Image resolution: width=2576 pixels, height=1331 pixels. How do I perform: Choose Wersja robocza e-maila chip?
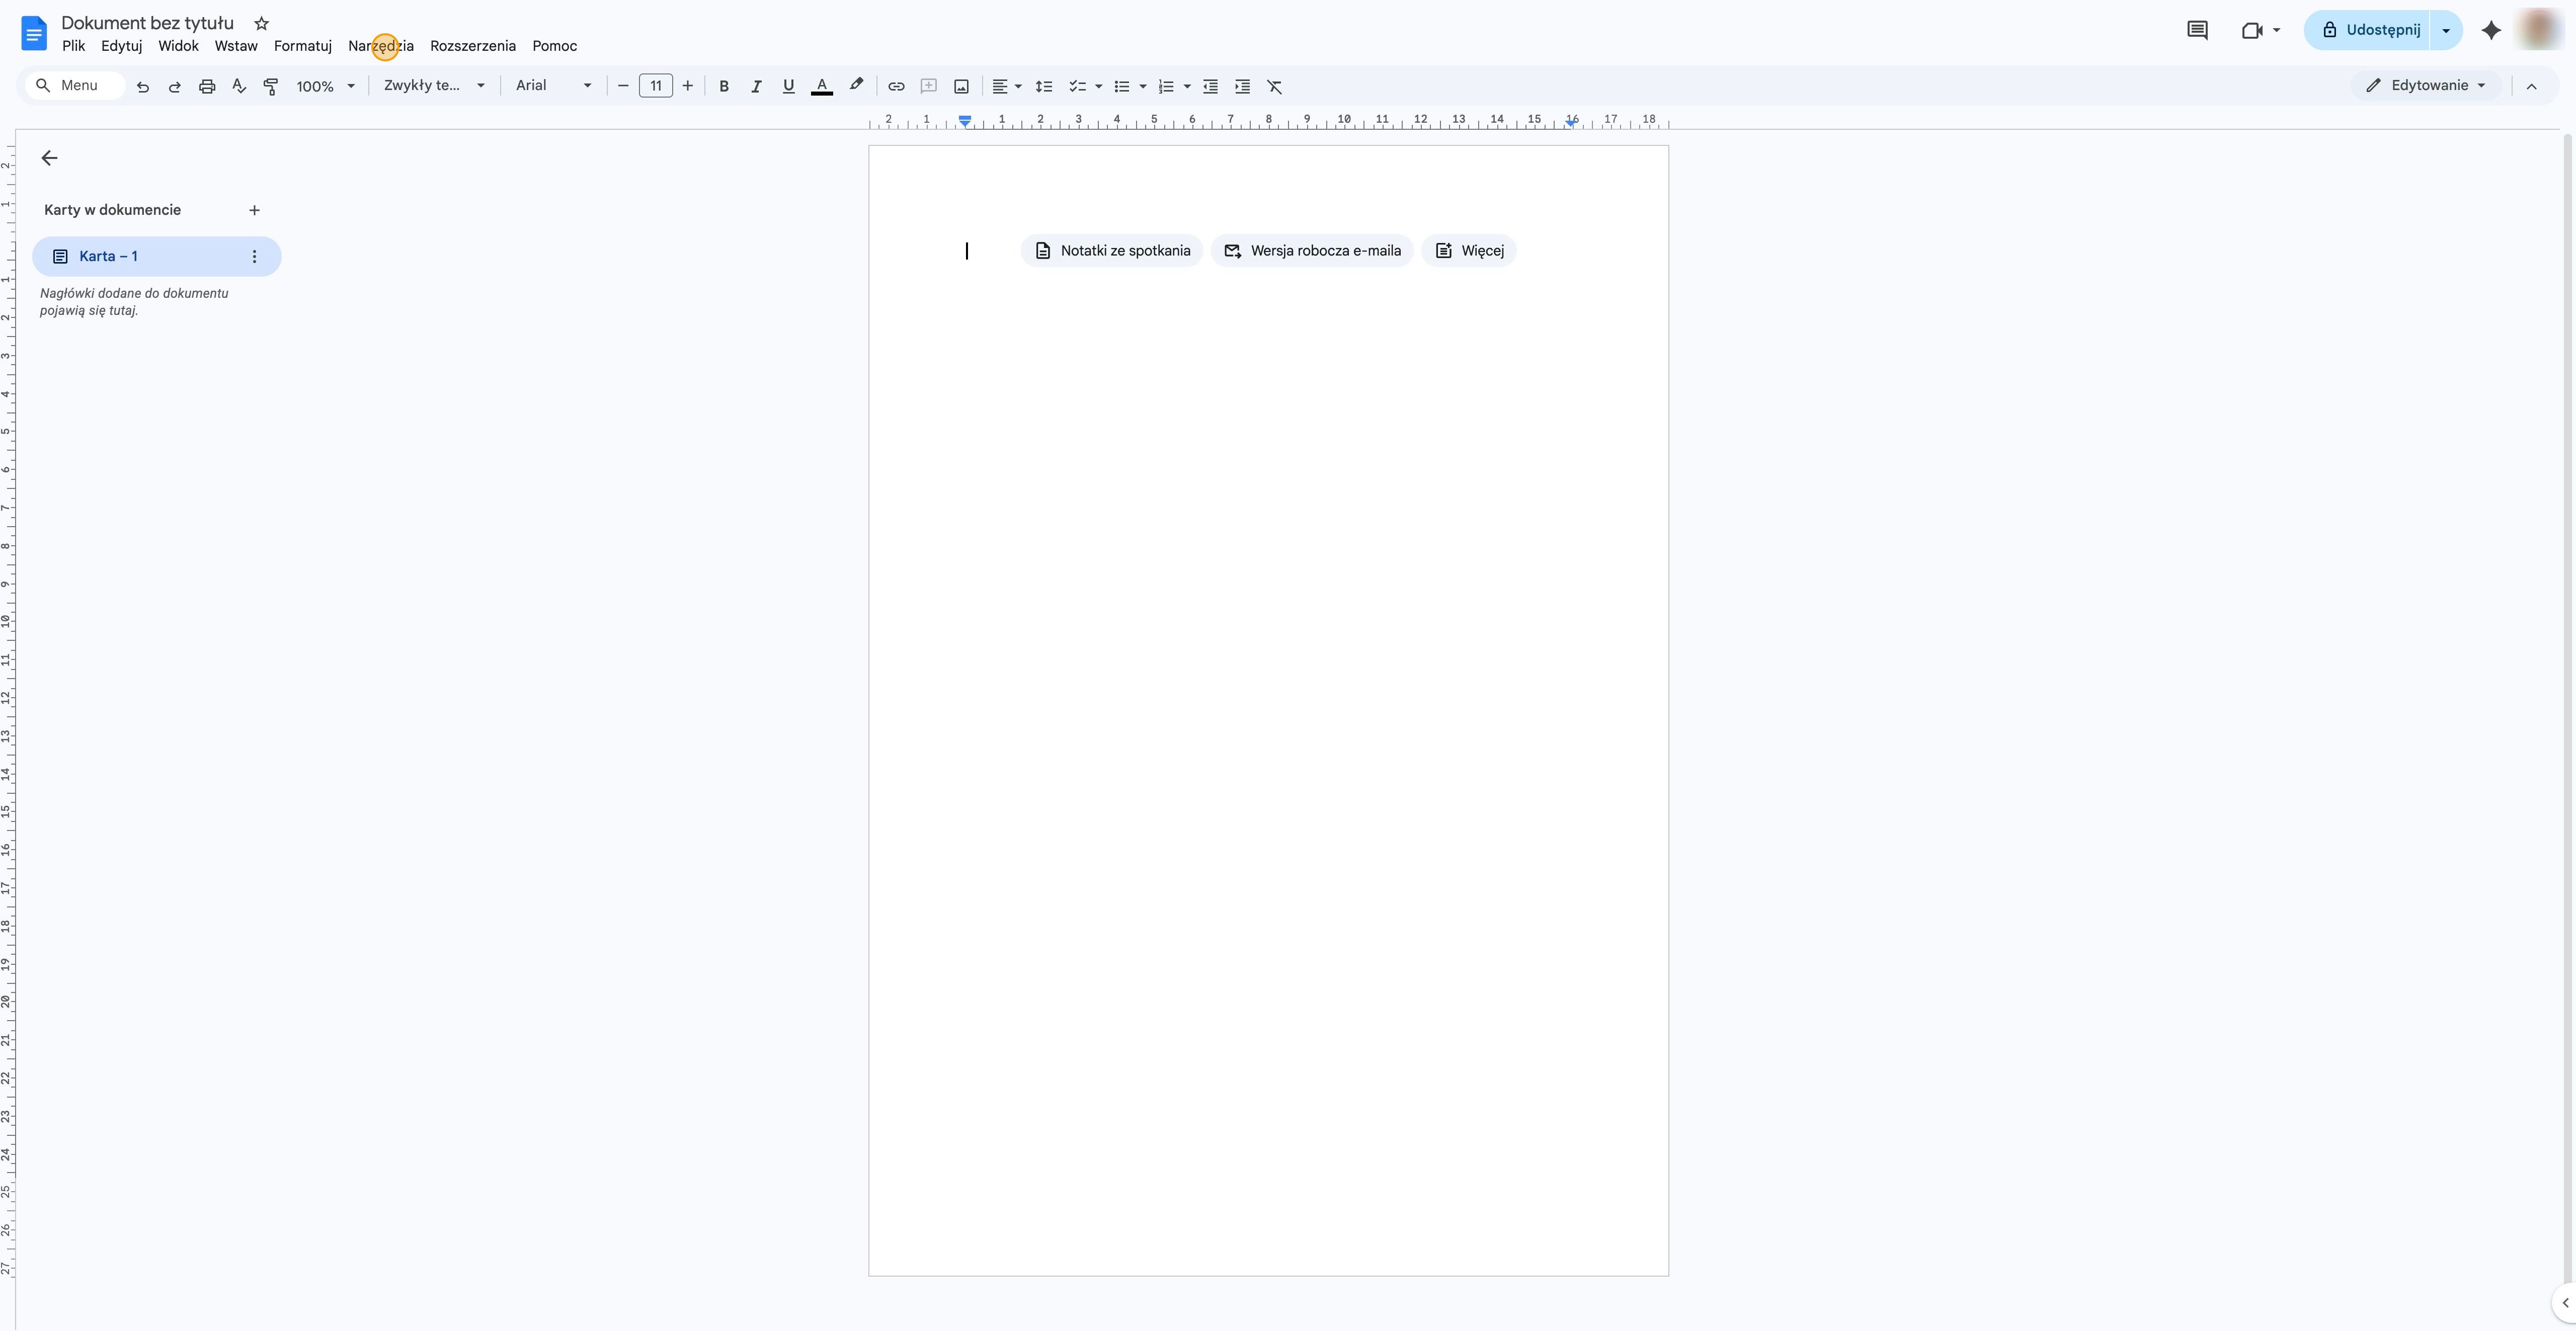coord(1312,251)
